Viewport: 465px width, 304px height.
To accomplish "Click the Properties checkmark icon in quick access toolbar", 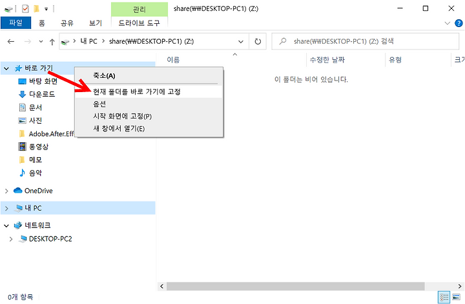I will pos(25,9).
